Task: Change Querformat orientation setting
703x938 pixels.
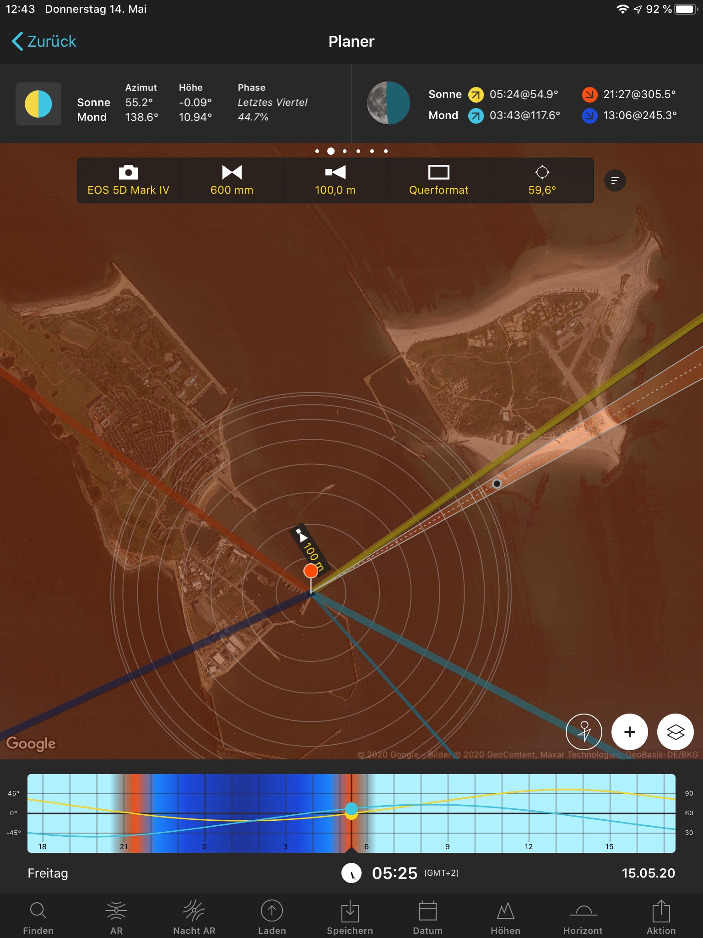Action: tap(438, 180)
